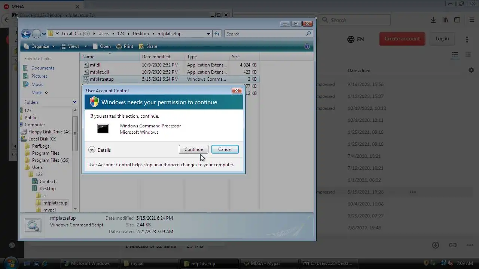Open the recent pages dropdown beside Forward

[x=44, y=34]
